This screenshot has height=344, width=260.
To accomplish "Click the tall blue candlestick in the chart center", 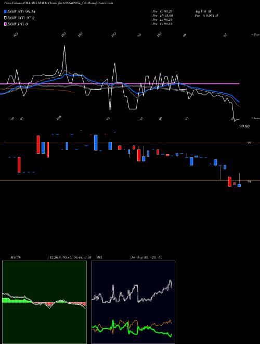I will 96,143.
